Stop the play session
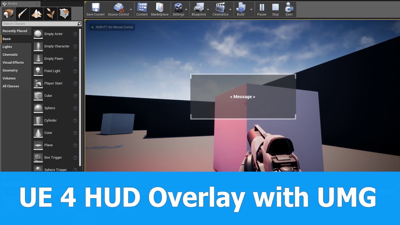Image resolution: width=400 pixels, height=225 pixels. (x=275, y=10)
